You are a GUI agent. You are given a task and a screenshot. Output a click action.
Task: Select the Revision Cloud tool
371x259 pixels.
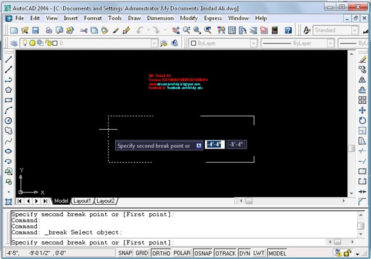point(9,131)
